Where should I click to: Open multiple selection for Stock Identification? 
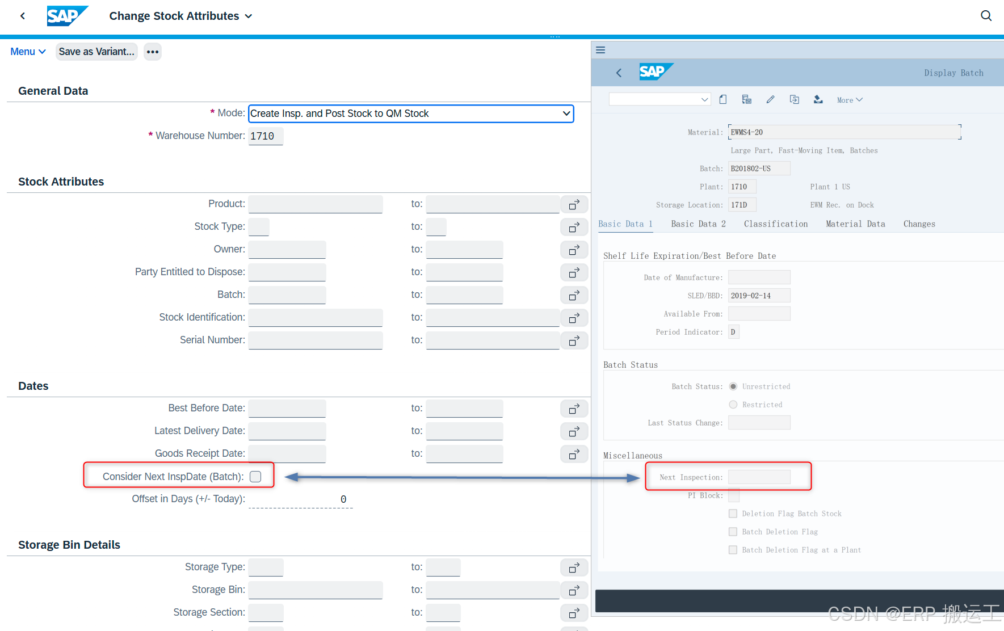click(x=574, y=318)
